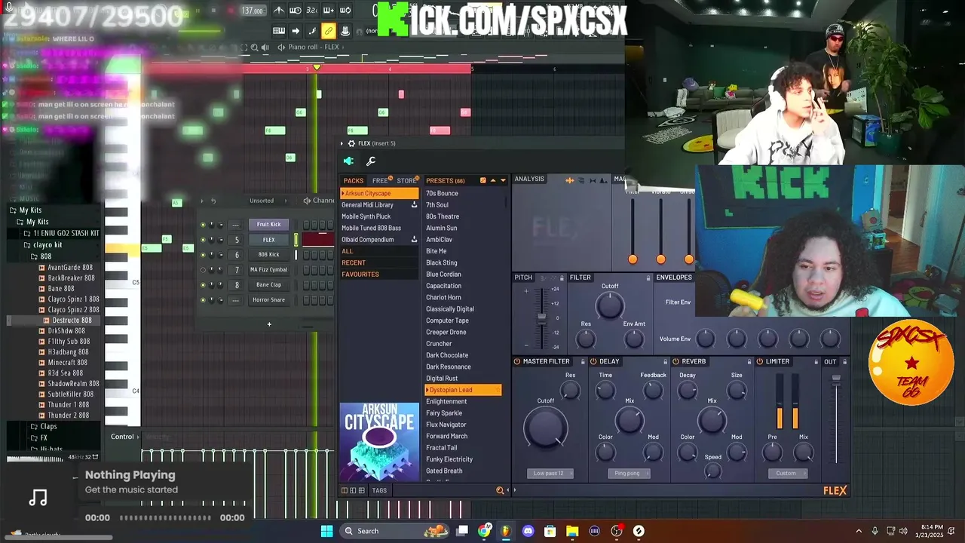Viewport: 965px width, 543px height.
Task: Click the Pitch section lock icon
Action: [x=562, y=278]
